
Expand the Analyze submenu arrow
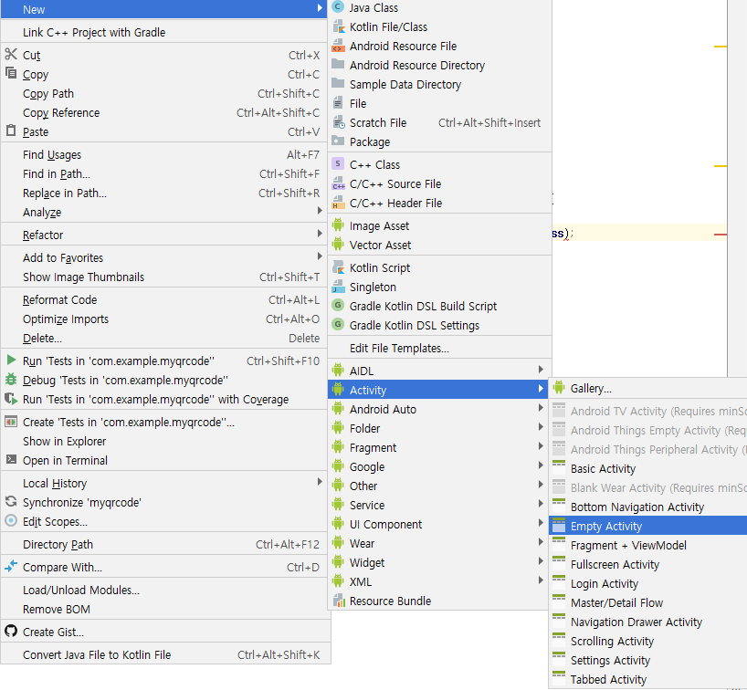pos(320,211)
